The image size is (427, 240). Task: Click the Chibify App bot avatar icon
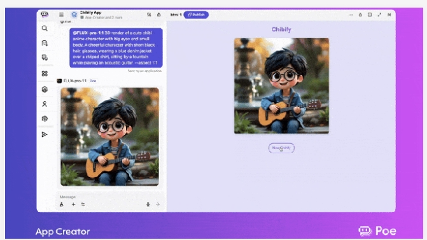[x=74, y=15]
